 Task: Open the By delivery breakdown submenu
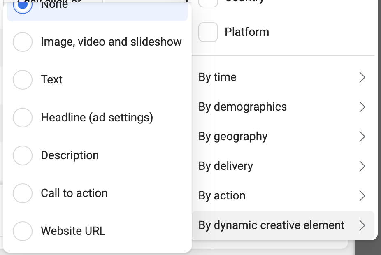point(283,166)
